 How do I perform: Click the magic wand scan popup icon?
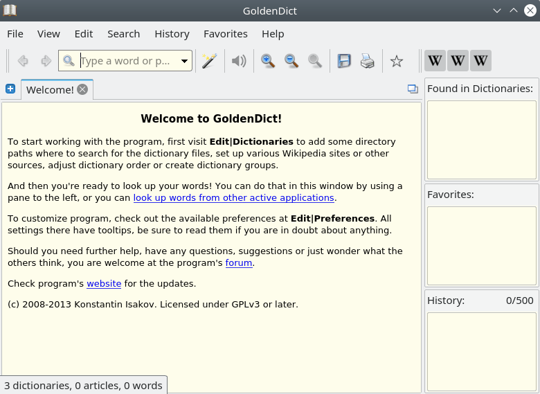(209, 61)
